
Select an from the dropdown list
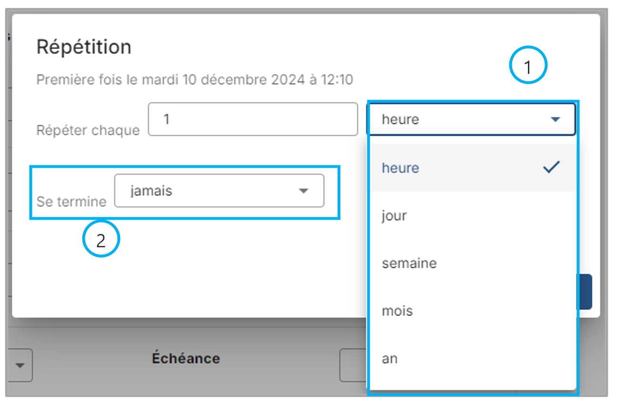390,358
